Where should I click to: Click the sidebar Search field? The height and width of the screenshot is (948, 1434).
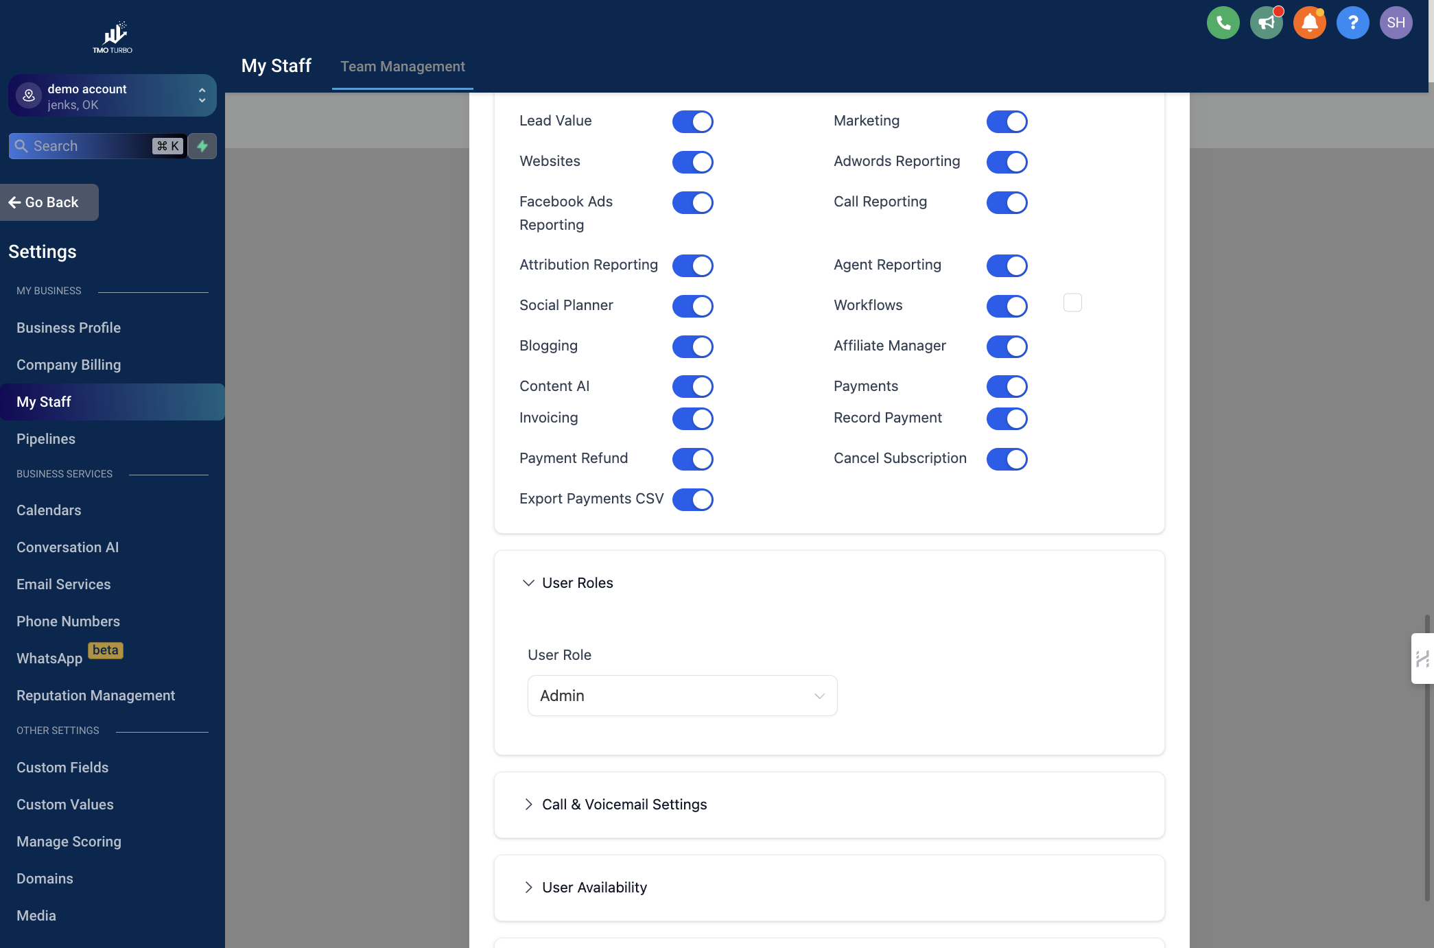click(97, 146)
